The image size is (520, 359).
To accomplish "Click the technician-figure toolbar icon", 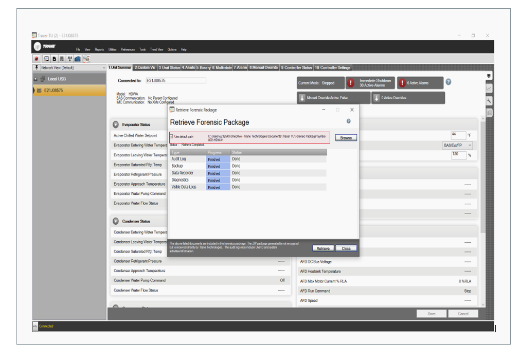I will coord(86,59).
